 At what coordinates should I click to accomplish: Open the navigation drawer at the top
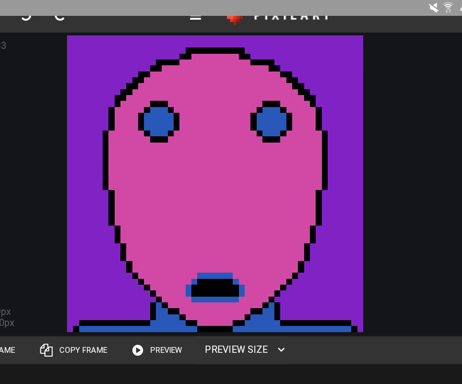tap(195, 15)
